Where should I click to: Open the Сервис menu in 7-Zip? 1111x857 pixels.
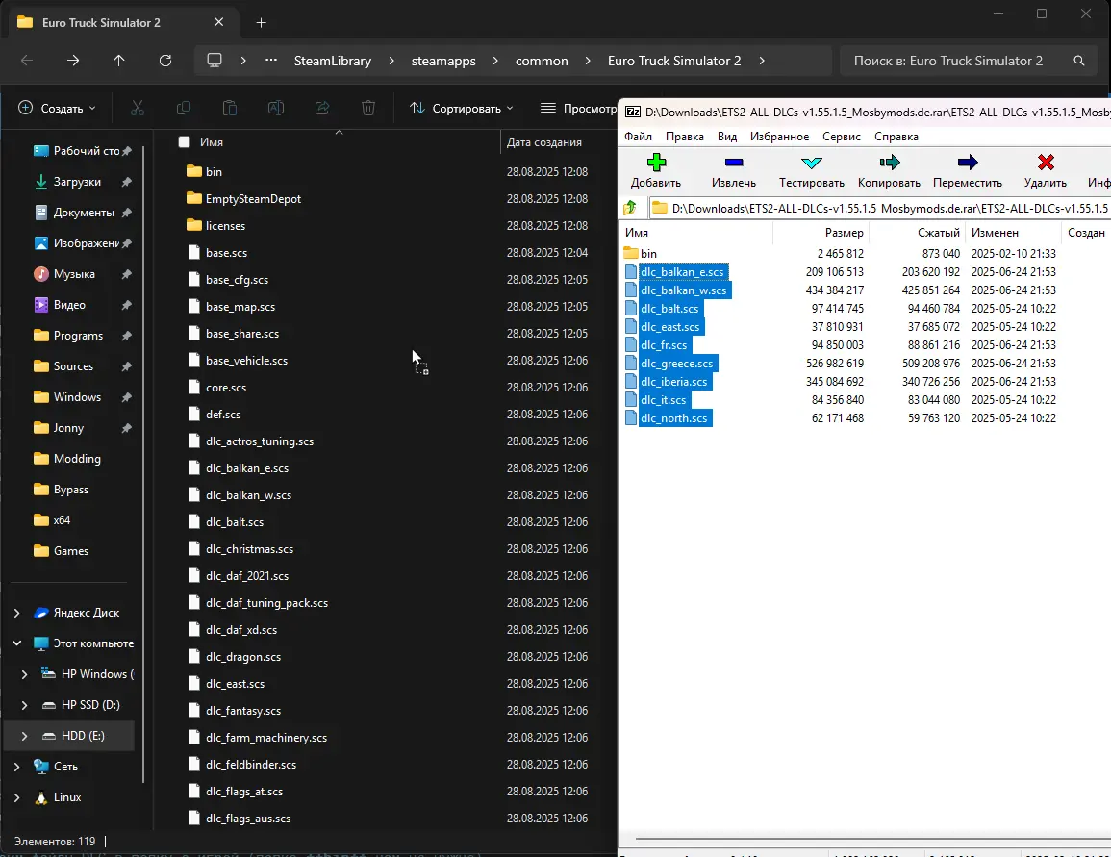pyautogui.click(x=842, y=137)
